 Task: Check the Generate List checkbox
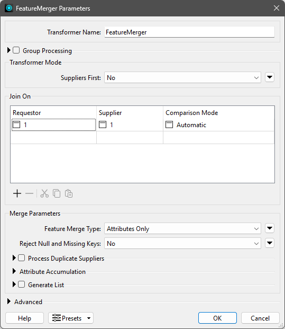point(21,284)
